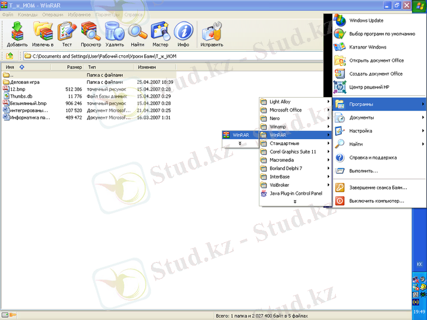This screenshot has width=427, height=320.
Task: Click the Info (Инфо) toolbar icon
Action: (183, 35)
